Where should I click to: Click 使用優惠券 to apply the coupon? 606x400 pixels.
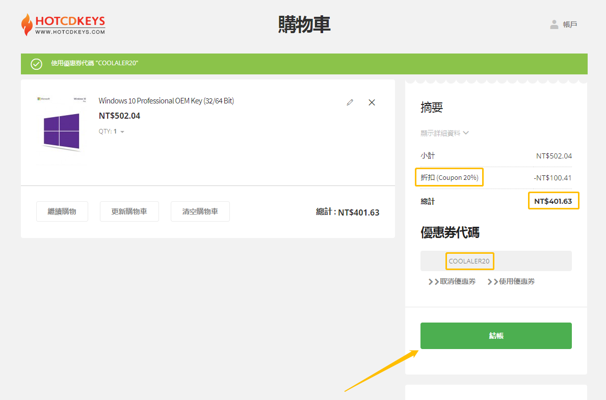point(511,281)
